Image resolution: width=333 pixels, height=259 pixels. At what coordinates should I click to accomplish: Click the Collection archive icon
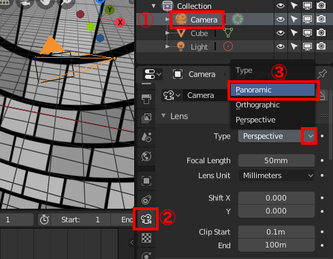[x=168, y=5]
